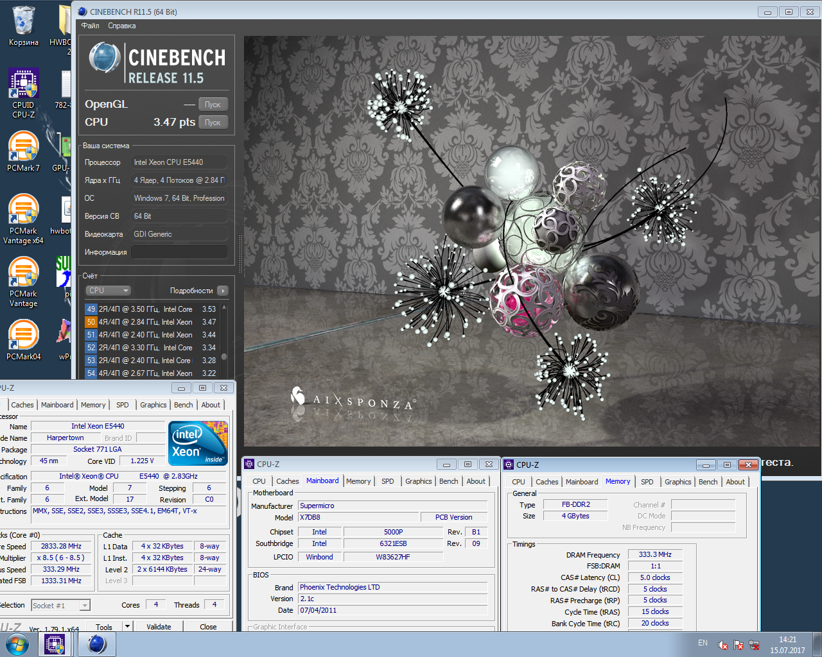This screenshot has height=657, width=822.
Task: Open the PCMark04 desktop shortcut
Action: tap(24, 339)
